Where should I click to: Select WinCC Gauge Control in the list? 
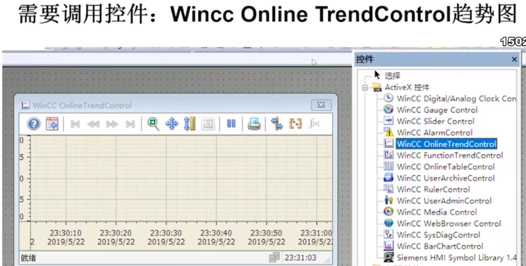point(437,110)
